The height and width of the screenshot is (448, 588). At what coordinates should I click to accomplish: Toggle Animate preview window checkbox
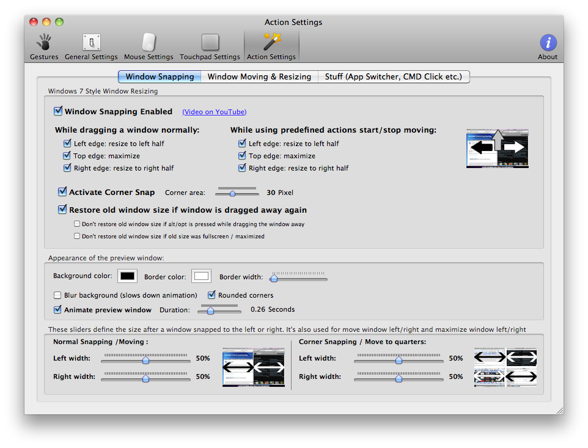pos(58,310)
